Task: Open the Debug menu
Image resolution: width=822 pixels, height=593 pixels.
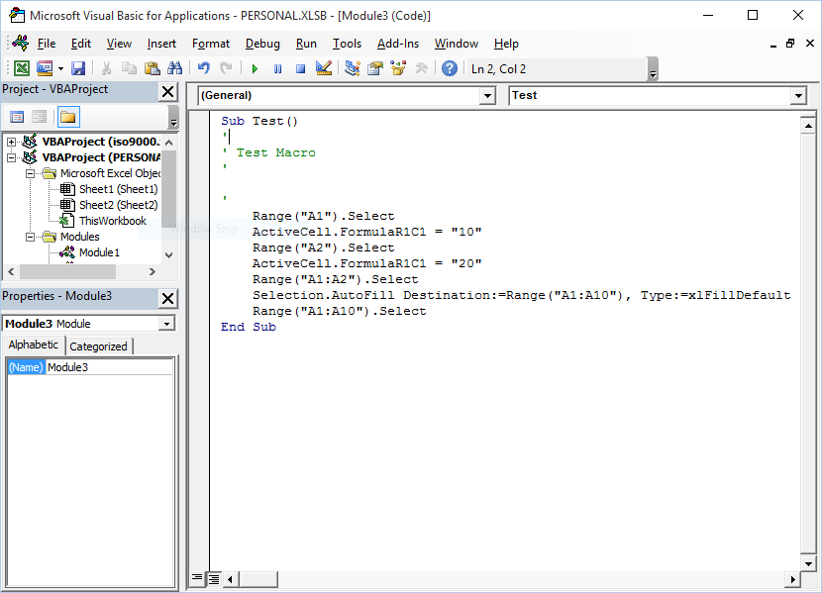Action: [x=262, y=44]
